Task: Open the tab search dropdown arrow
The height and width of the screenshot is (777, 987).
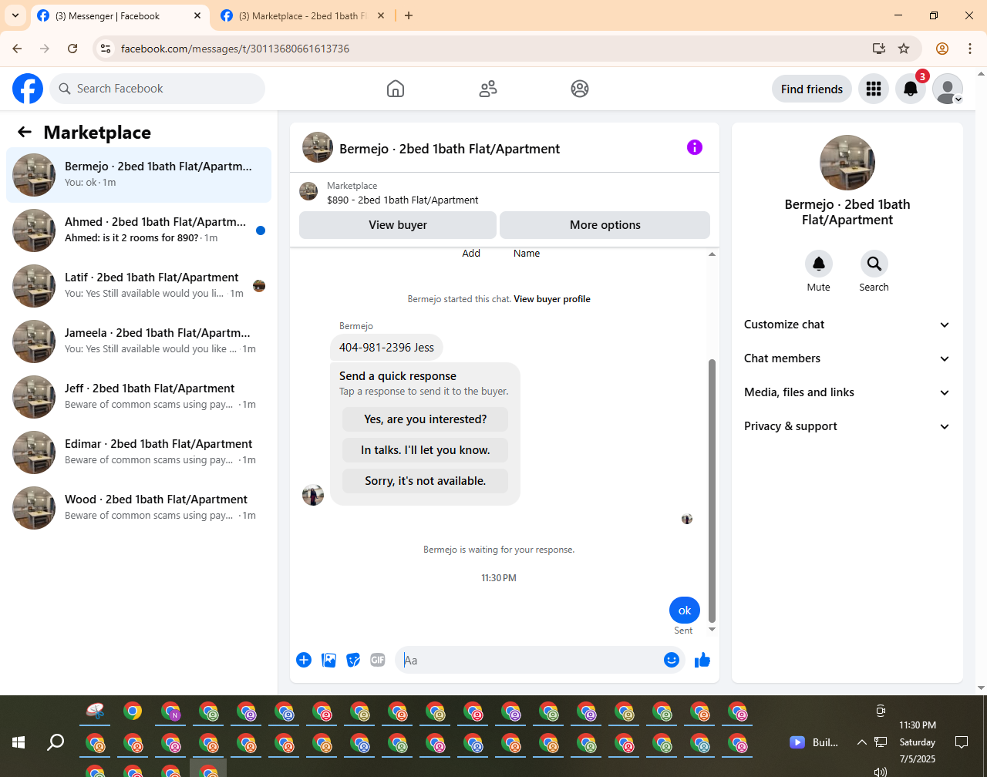Action: click(x=15, y=15)
